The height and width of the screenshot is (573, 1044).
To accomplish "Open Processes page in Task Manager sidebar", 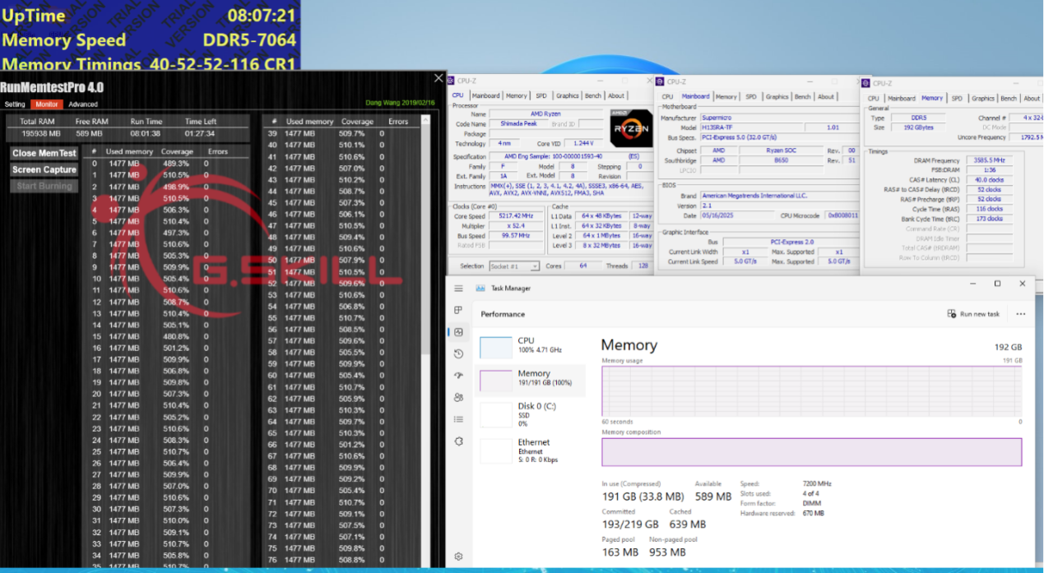I will [458, 310].
